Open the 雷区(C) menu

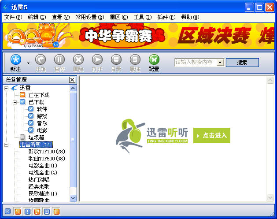coord(119,17)
